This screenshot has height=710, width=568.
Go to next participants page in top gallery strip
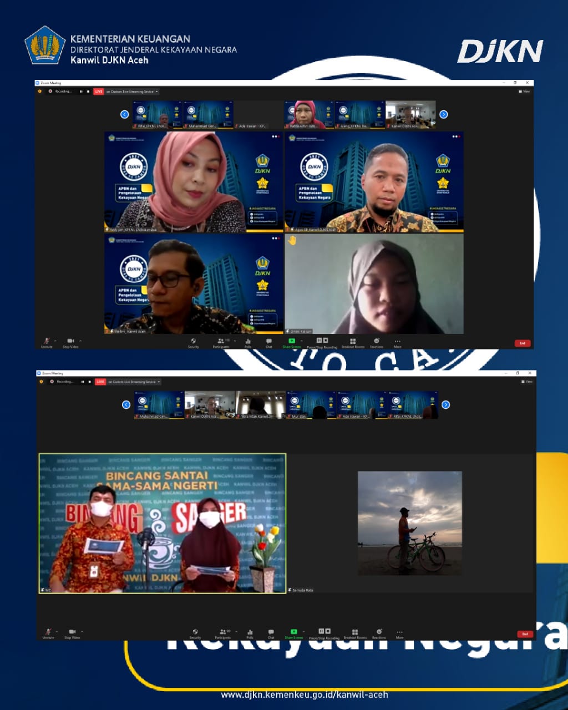pyautogui.click(x=444, y=114)
